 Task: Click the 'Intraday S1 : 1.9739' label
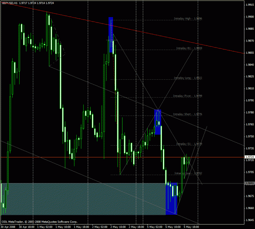(x=189, y=144)
